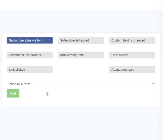Choose the specific date occurrence trigger
The image size is (163, 140).
click(132, 55)
